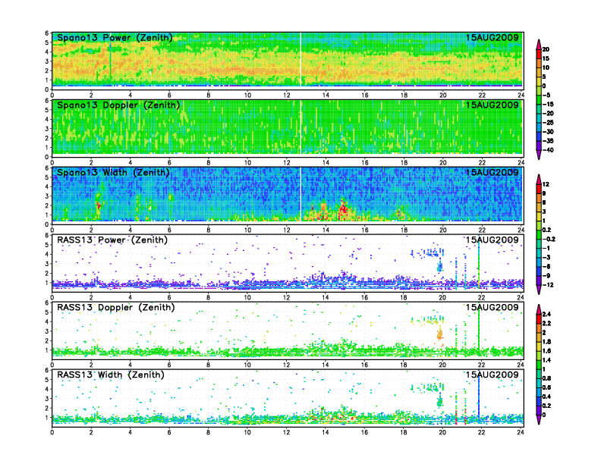Click the 2.2 label on the bottom colorbar
This screenshot has width=601, height=464.
(546, 324)
